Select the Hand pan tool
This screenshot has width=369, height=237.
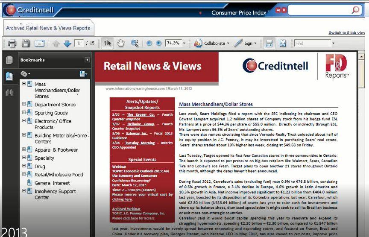(x=120, y=43)
